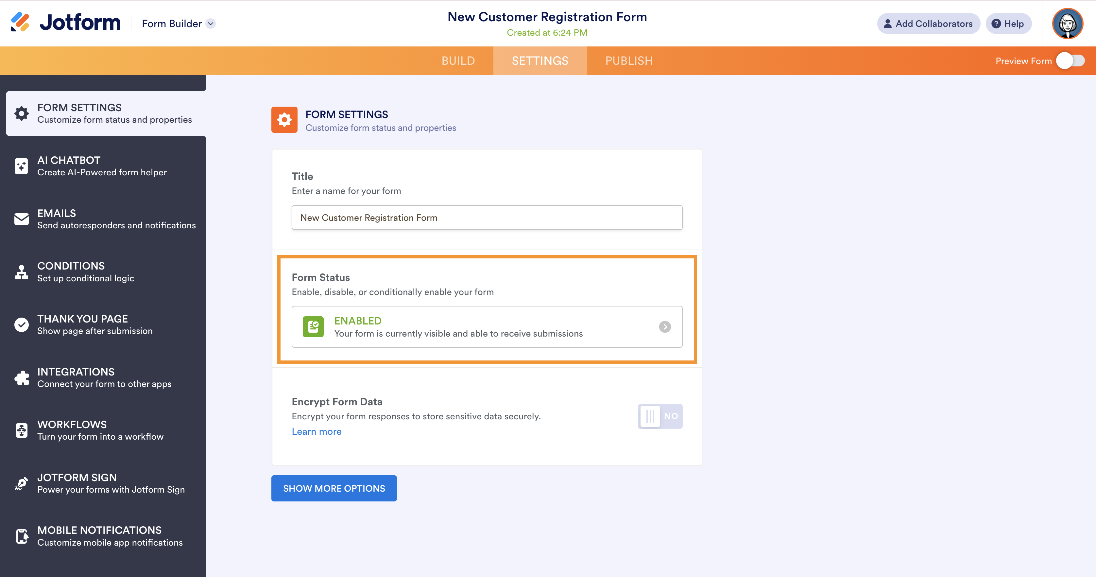Open Emails via the envelope icon
Image resolution: width=1096 pixels, height=577 pixels.
tap(21, 219)
